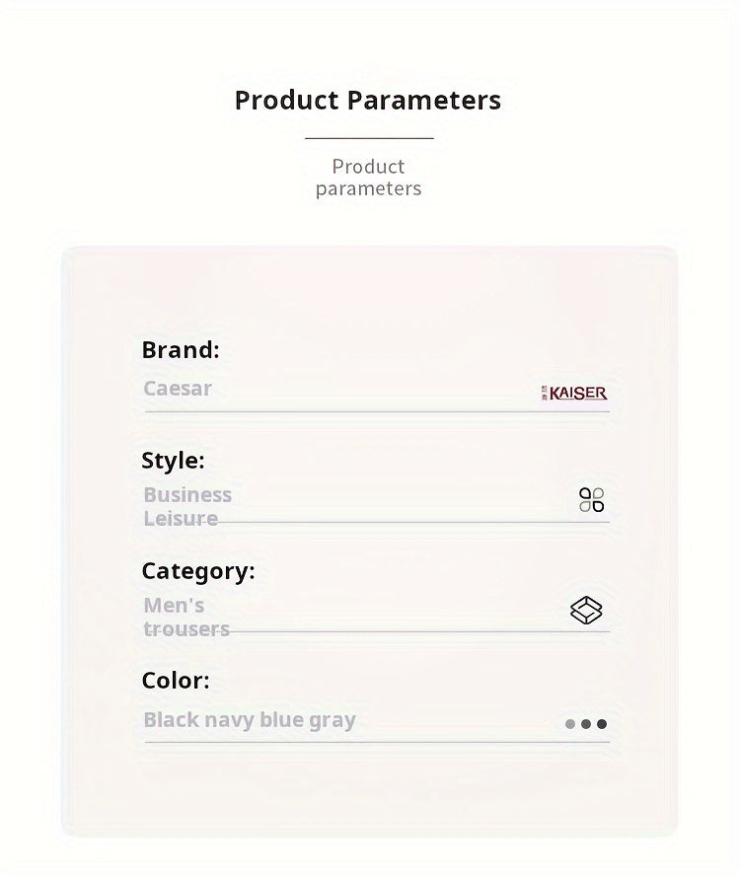Click the "Business Leisure" style value
Screen dimensions: 740x877
187,506
